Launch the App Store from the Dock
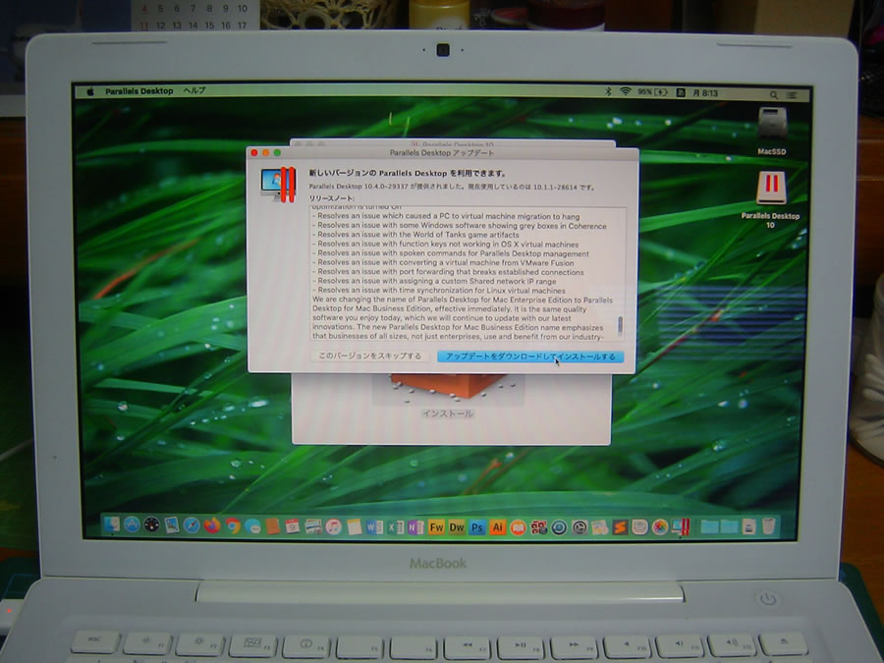Image resolution: width=884 pixels, height=663 pixels. click(x=132, y=525)
